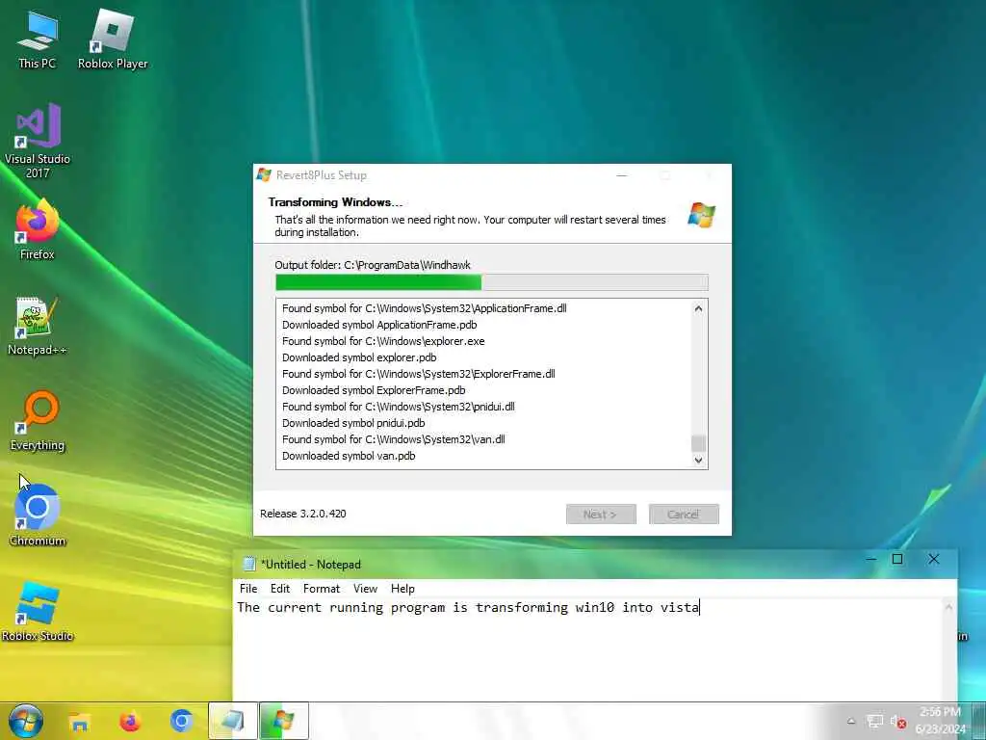Viewport: 986px width, 740px height.
Task: Open Roblox Studio desktop shortcut
Action: tap(38, 612)
